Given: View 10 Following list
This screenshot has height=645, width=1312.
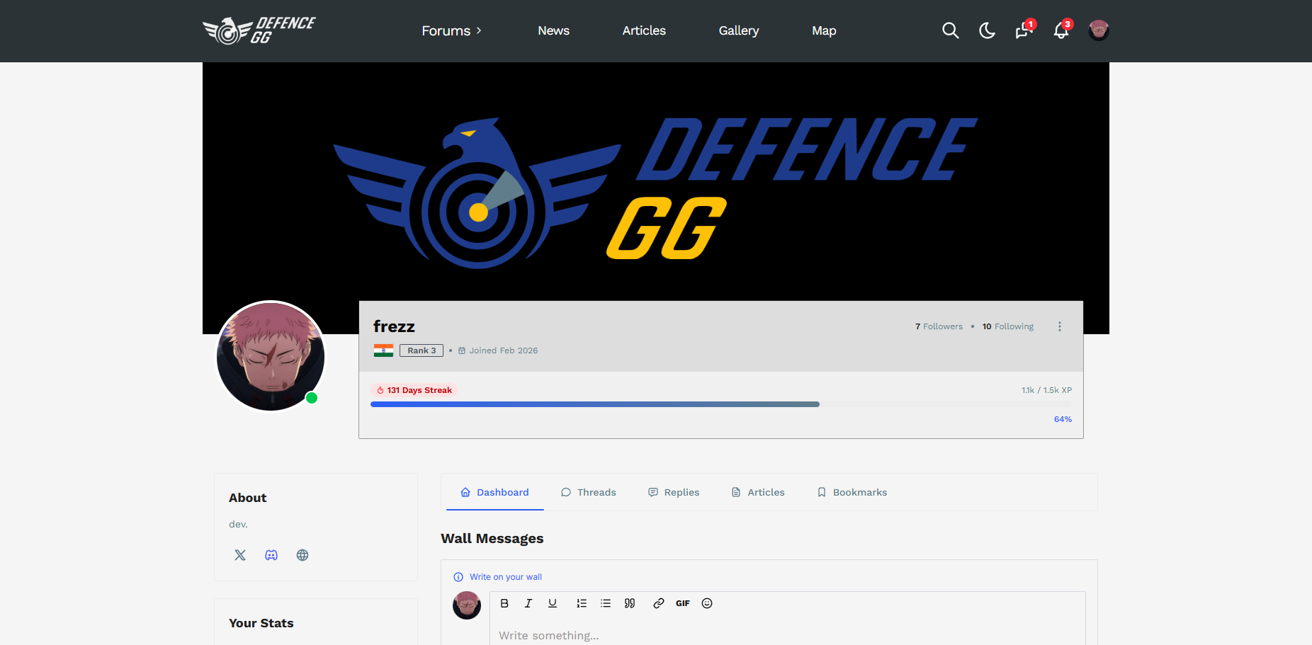Looking at the screenshot, I should click(1007, 326).
